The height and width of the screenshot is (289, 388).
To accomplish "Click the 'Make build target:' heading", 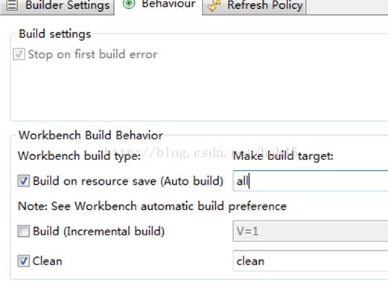I will [283, 156].
